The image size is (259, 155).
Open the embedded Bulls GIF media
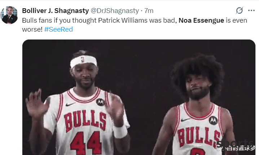(139, 97)
